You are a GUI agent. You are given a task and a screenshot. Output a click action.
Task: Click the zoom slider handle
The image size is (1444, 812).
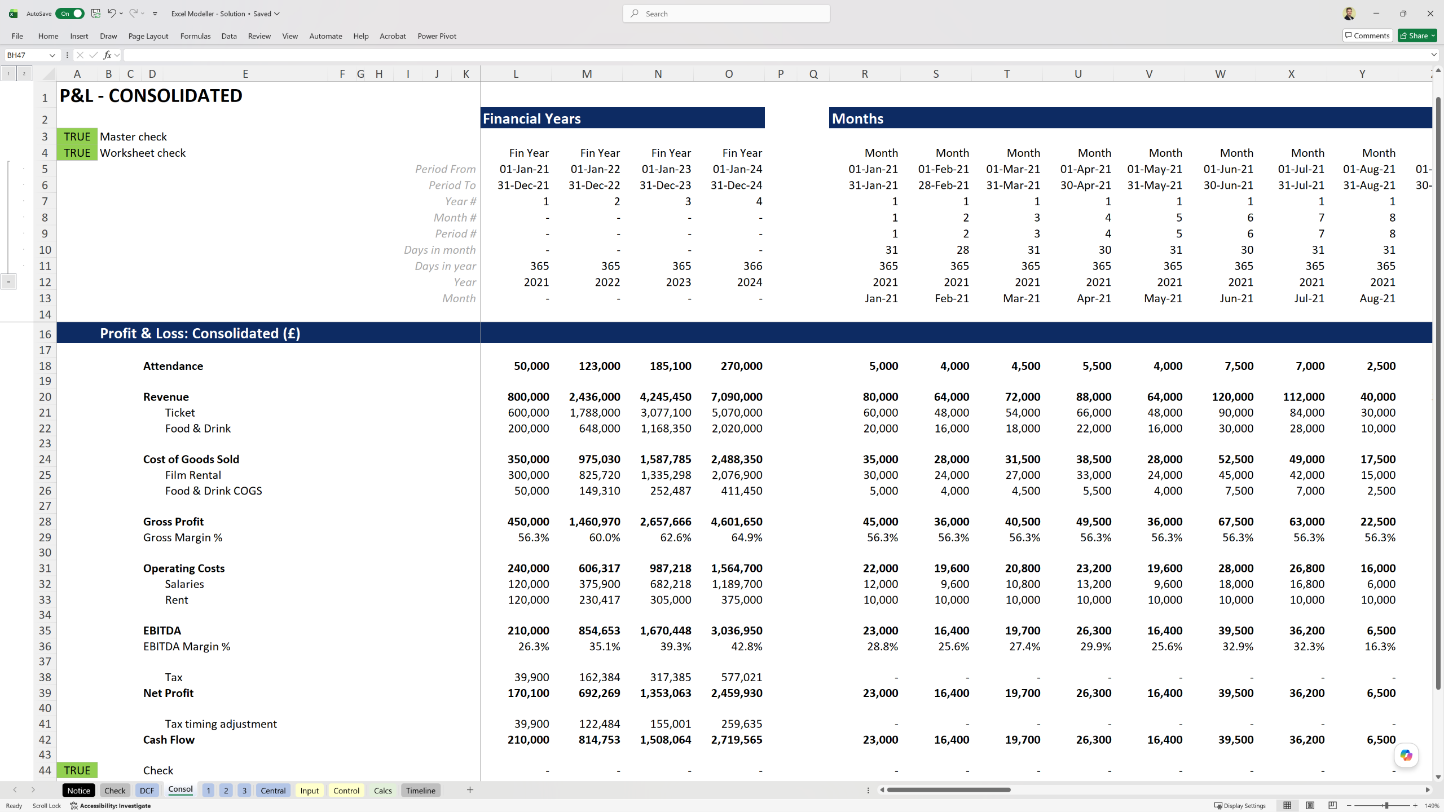coord(1386,806)
